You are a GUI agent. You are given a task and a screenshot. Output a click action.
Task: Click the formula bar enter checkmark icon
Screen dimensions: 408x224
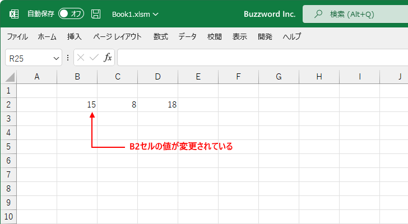pyautogui.click(x=94, y=58)
